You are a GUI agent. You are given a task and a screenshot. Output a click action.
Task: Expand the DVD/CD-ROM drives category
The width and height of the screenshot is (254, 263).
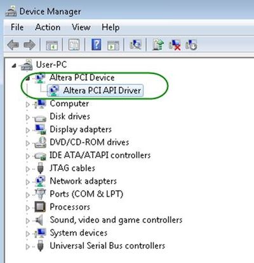[x=27, y=143]
